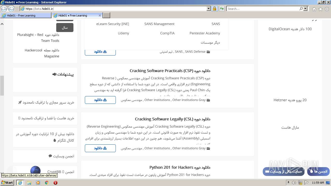This screenshot has width=331, height=186.
Task: Click download button for Cracking Software Practicals
Action: pyautogui.click(x=100, y=100)
